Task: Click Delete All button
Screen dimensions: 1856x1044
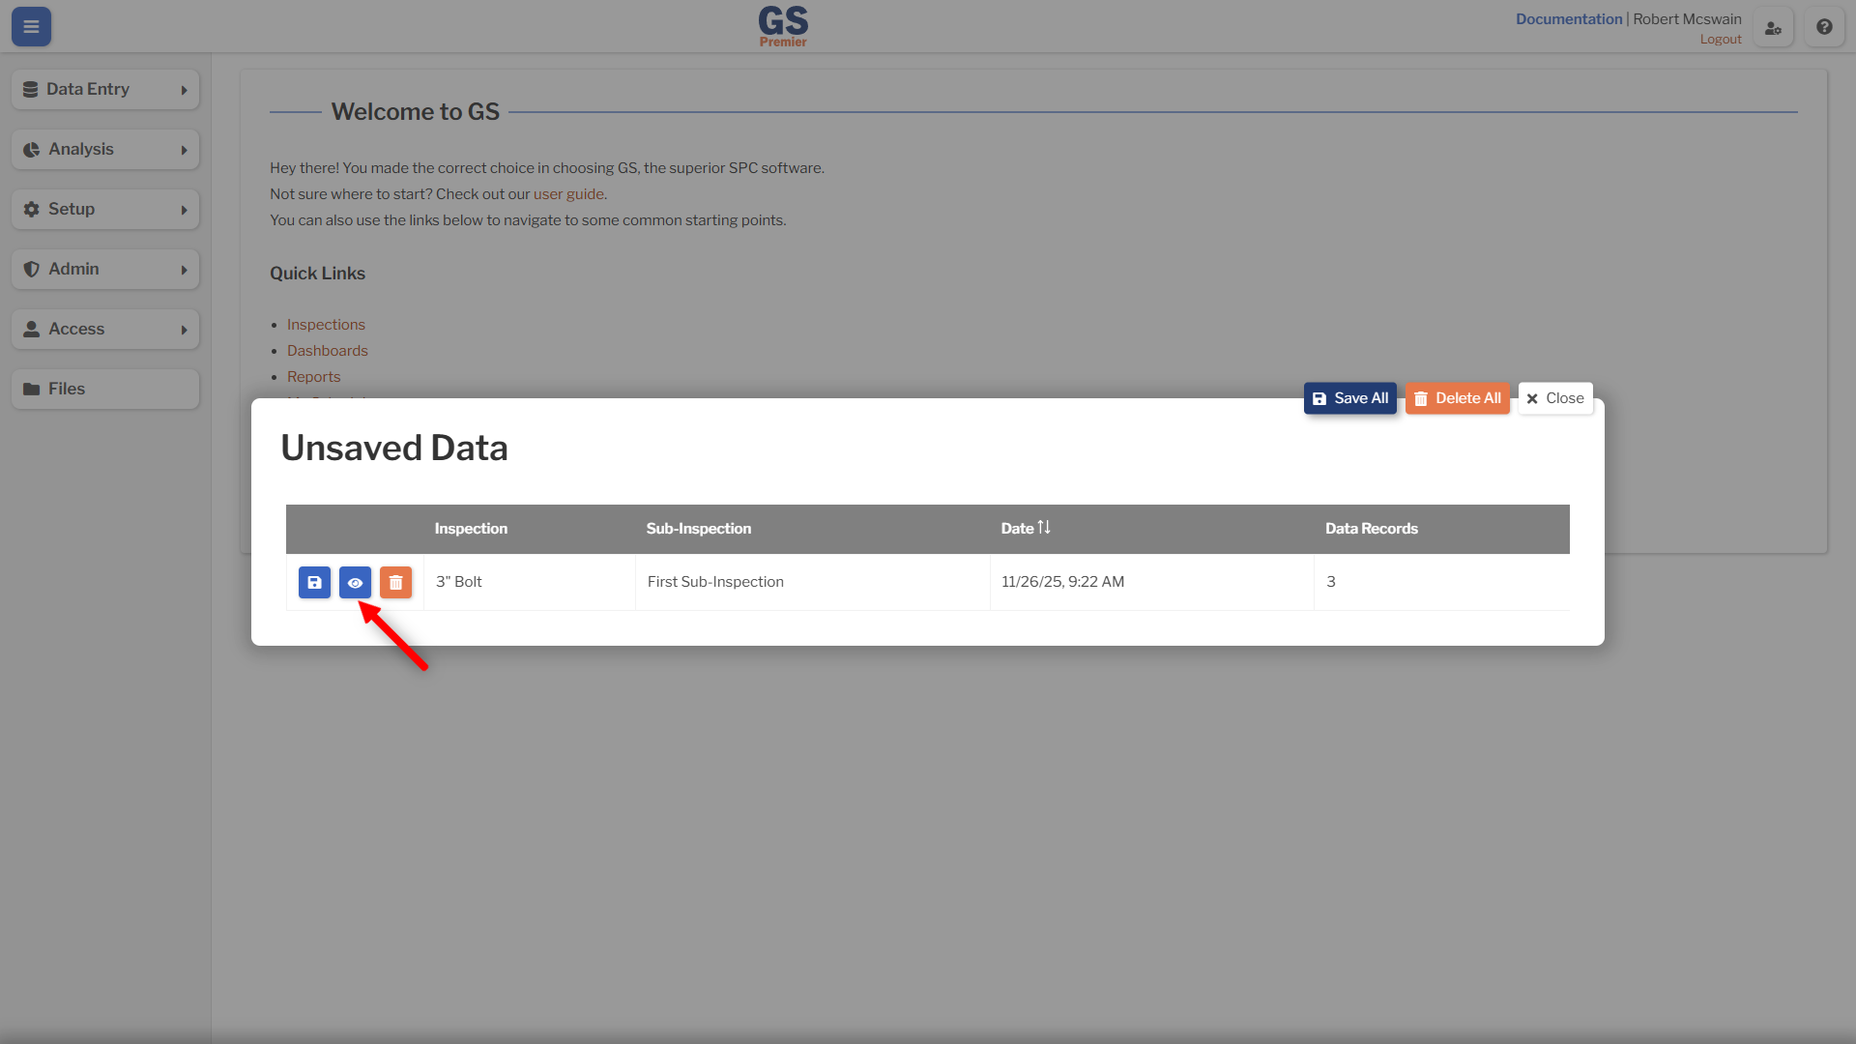Action: click(1457, 398)
